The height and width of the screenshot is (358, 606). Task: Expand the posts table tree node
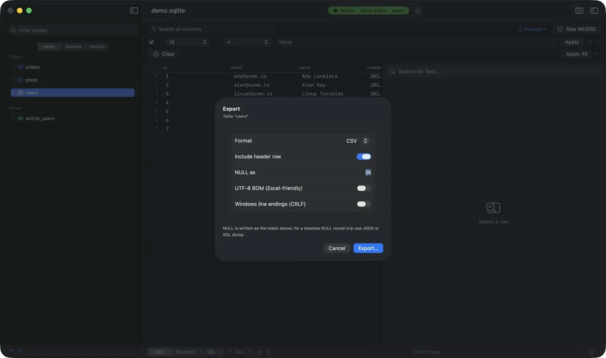tap(13, 80)
